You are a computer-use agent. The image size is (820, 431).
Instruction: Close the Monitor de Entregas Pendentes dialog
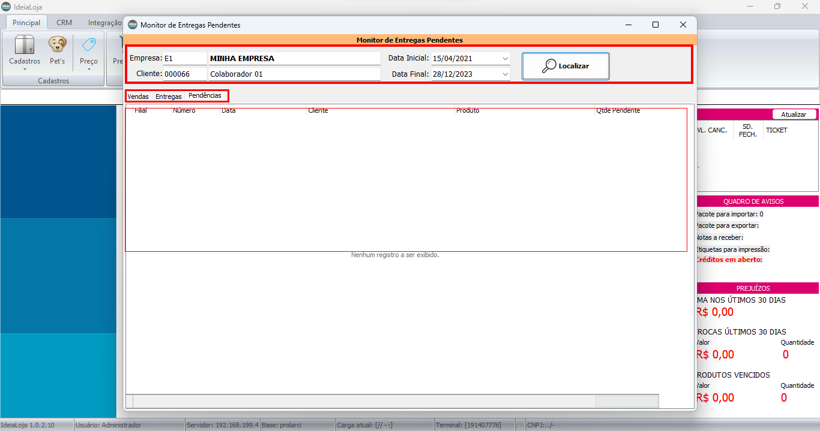coord(683,25)
